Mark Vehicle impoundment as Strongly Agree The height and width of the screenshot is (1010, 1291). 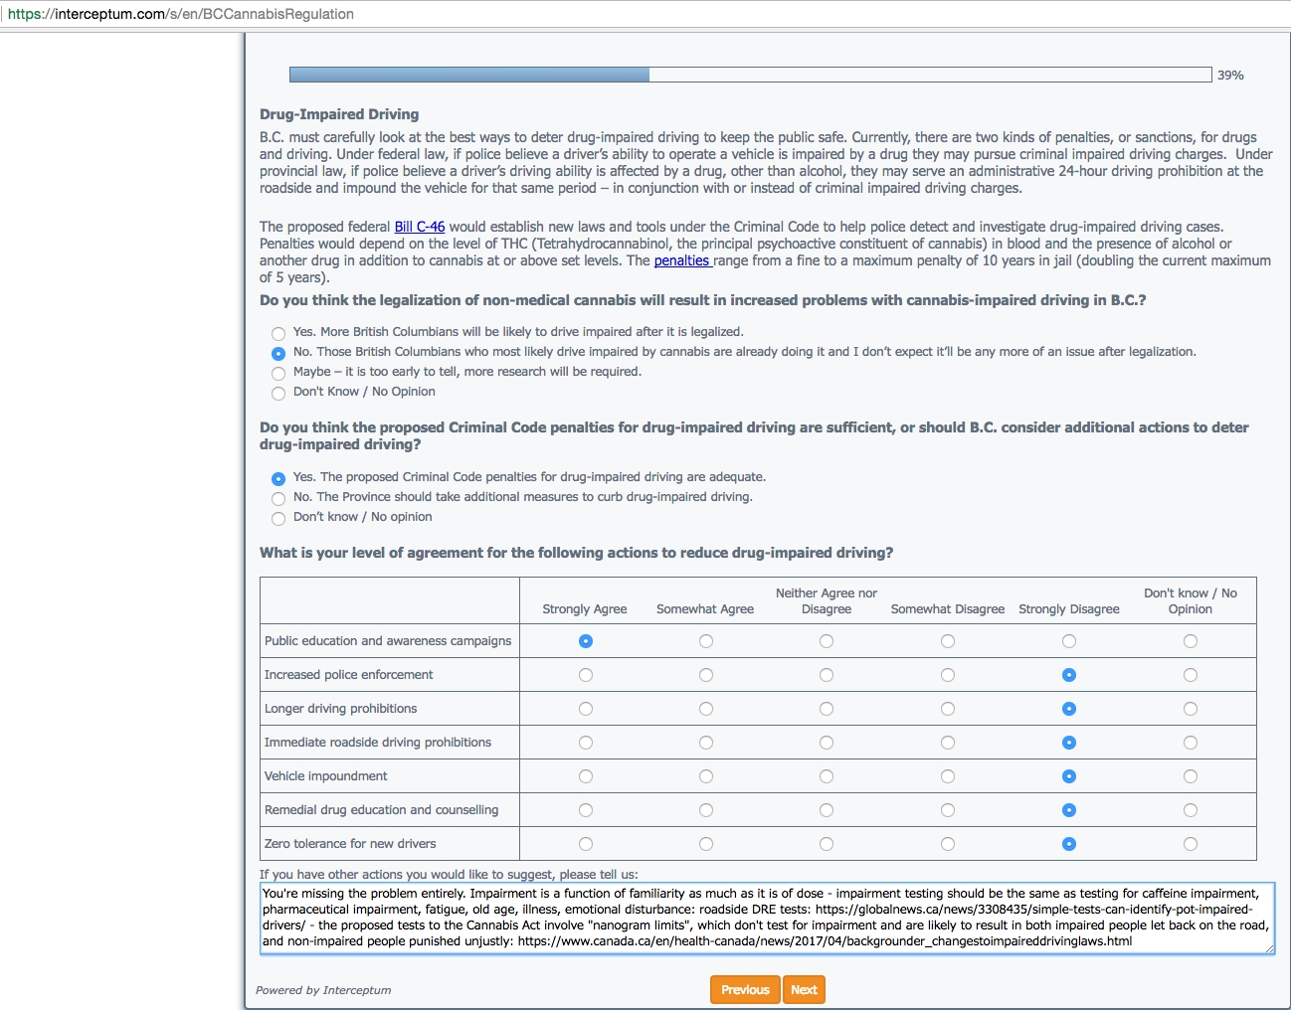pos(586,776)
